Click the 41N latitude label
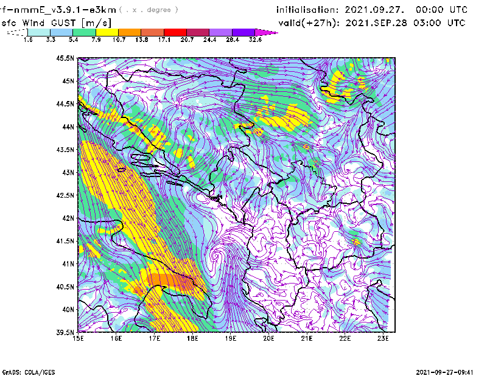Viewport: 487px width, 376px height. coord(68,263)
